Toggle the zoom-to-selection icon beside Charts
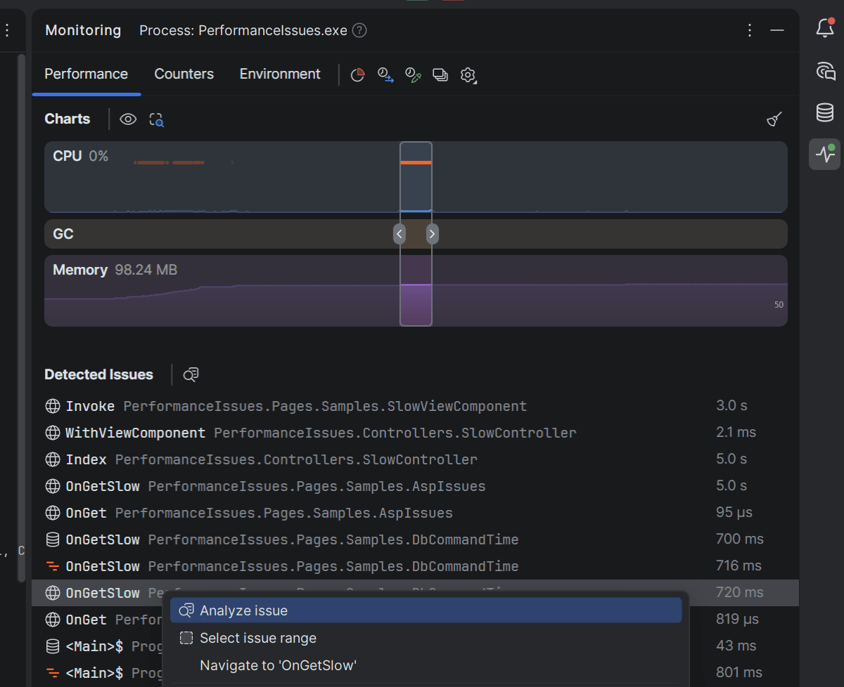 156,119
